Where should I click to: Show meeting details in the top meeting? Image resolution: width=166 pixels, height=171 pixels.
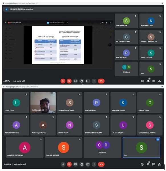click(142, 81)
